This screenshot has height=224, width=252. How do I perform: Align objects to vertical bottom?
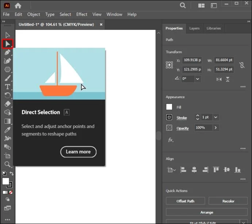[238, 170]
